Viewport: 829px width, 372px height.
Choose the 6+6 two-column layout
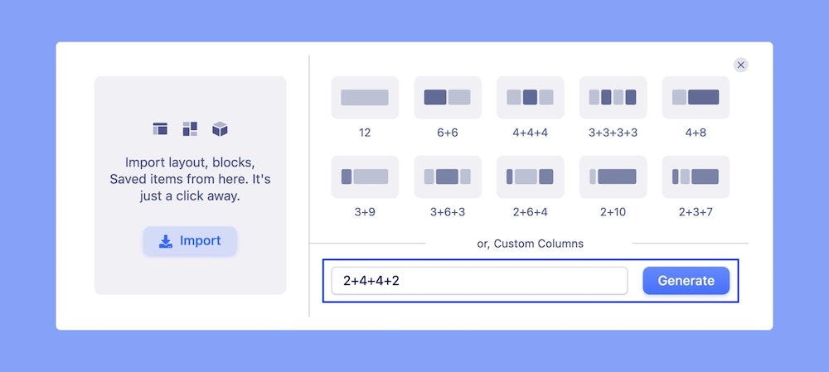click(x=448, y=97)
